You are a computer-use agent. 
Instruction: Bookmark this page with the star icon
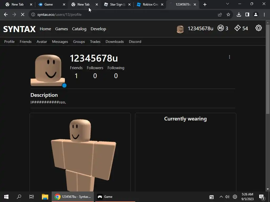(x=228, y=15)
